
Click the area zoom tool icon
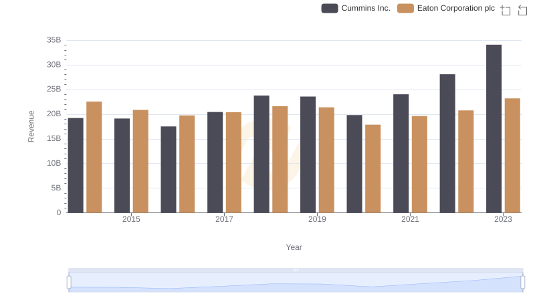(x=506, y=10)
